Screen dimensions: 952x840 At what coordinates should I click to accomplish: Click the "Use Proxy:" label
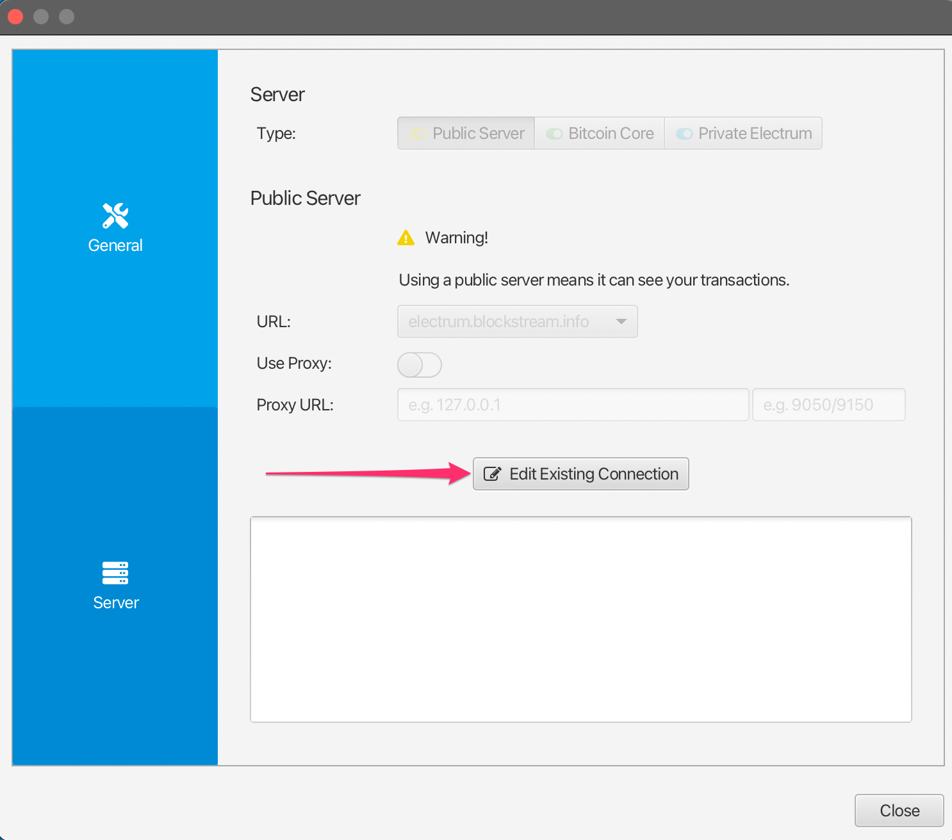pyautogui.click(x=294, y=363)
